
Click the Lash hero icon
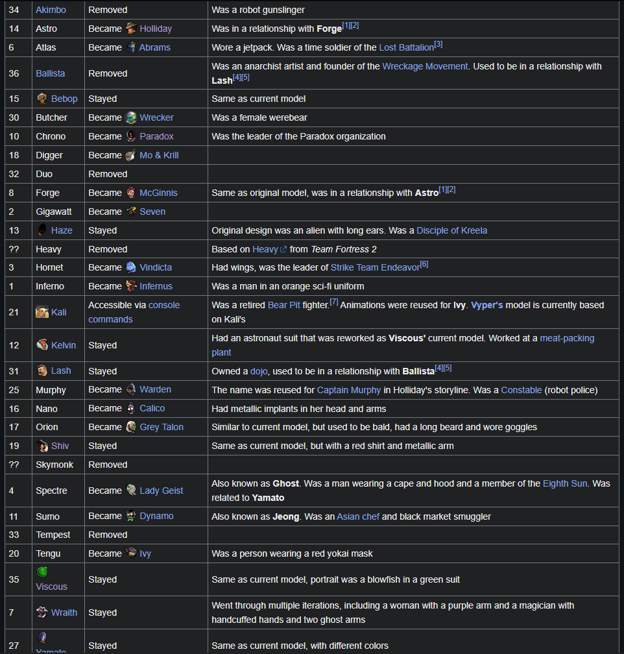[x=42, y=371]
